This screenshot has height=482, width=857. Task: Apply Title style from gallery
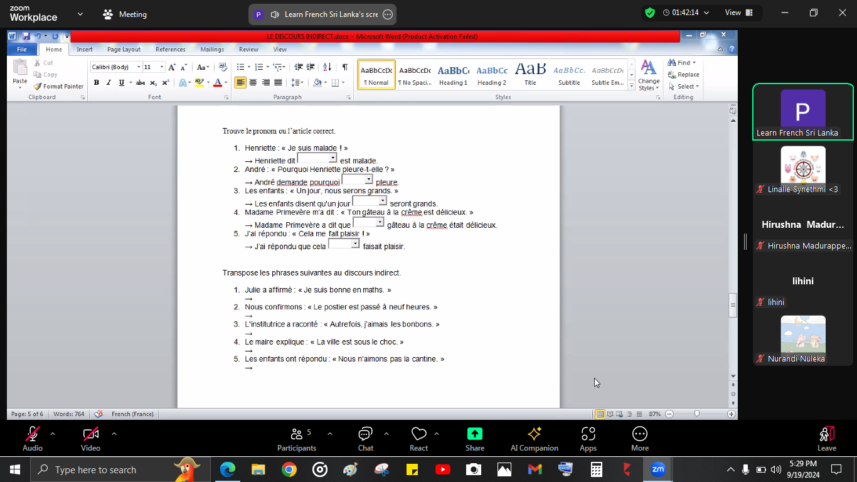530,75
